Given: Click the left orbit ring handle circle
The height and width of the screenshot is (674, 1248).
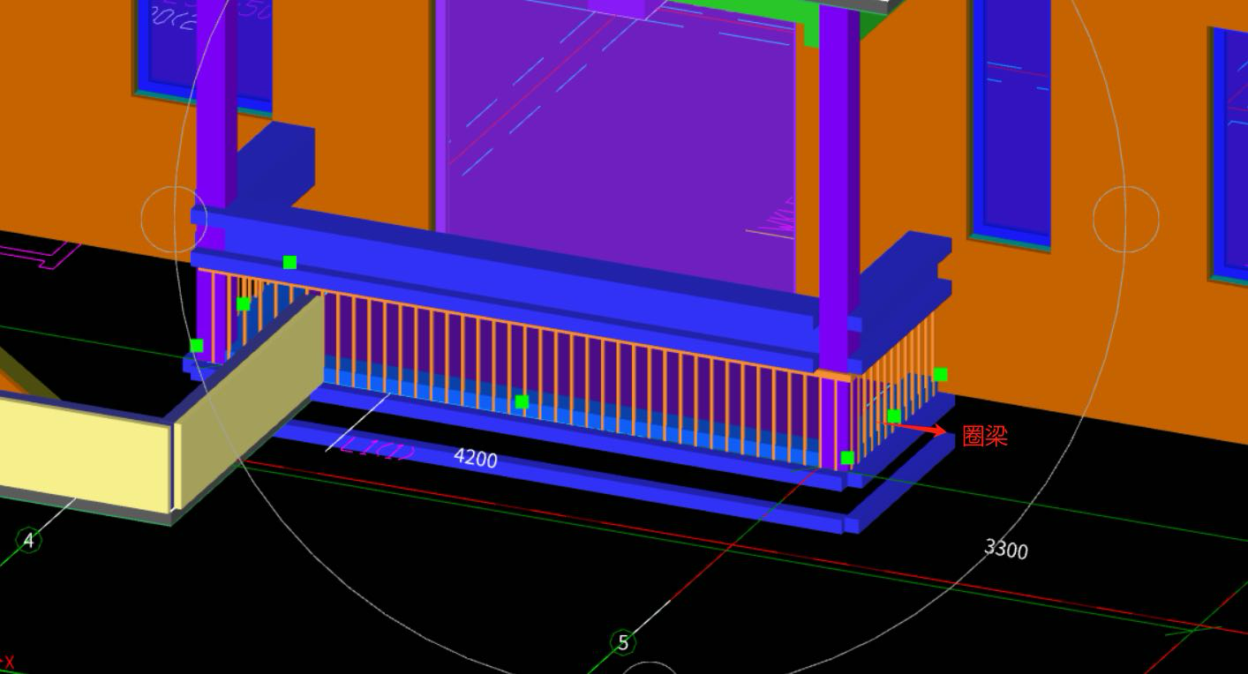Looking at the screenshot, I should [x=175, y=217].
